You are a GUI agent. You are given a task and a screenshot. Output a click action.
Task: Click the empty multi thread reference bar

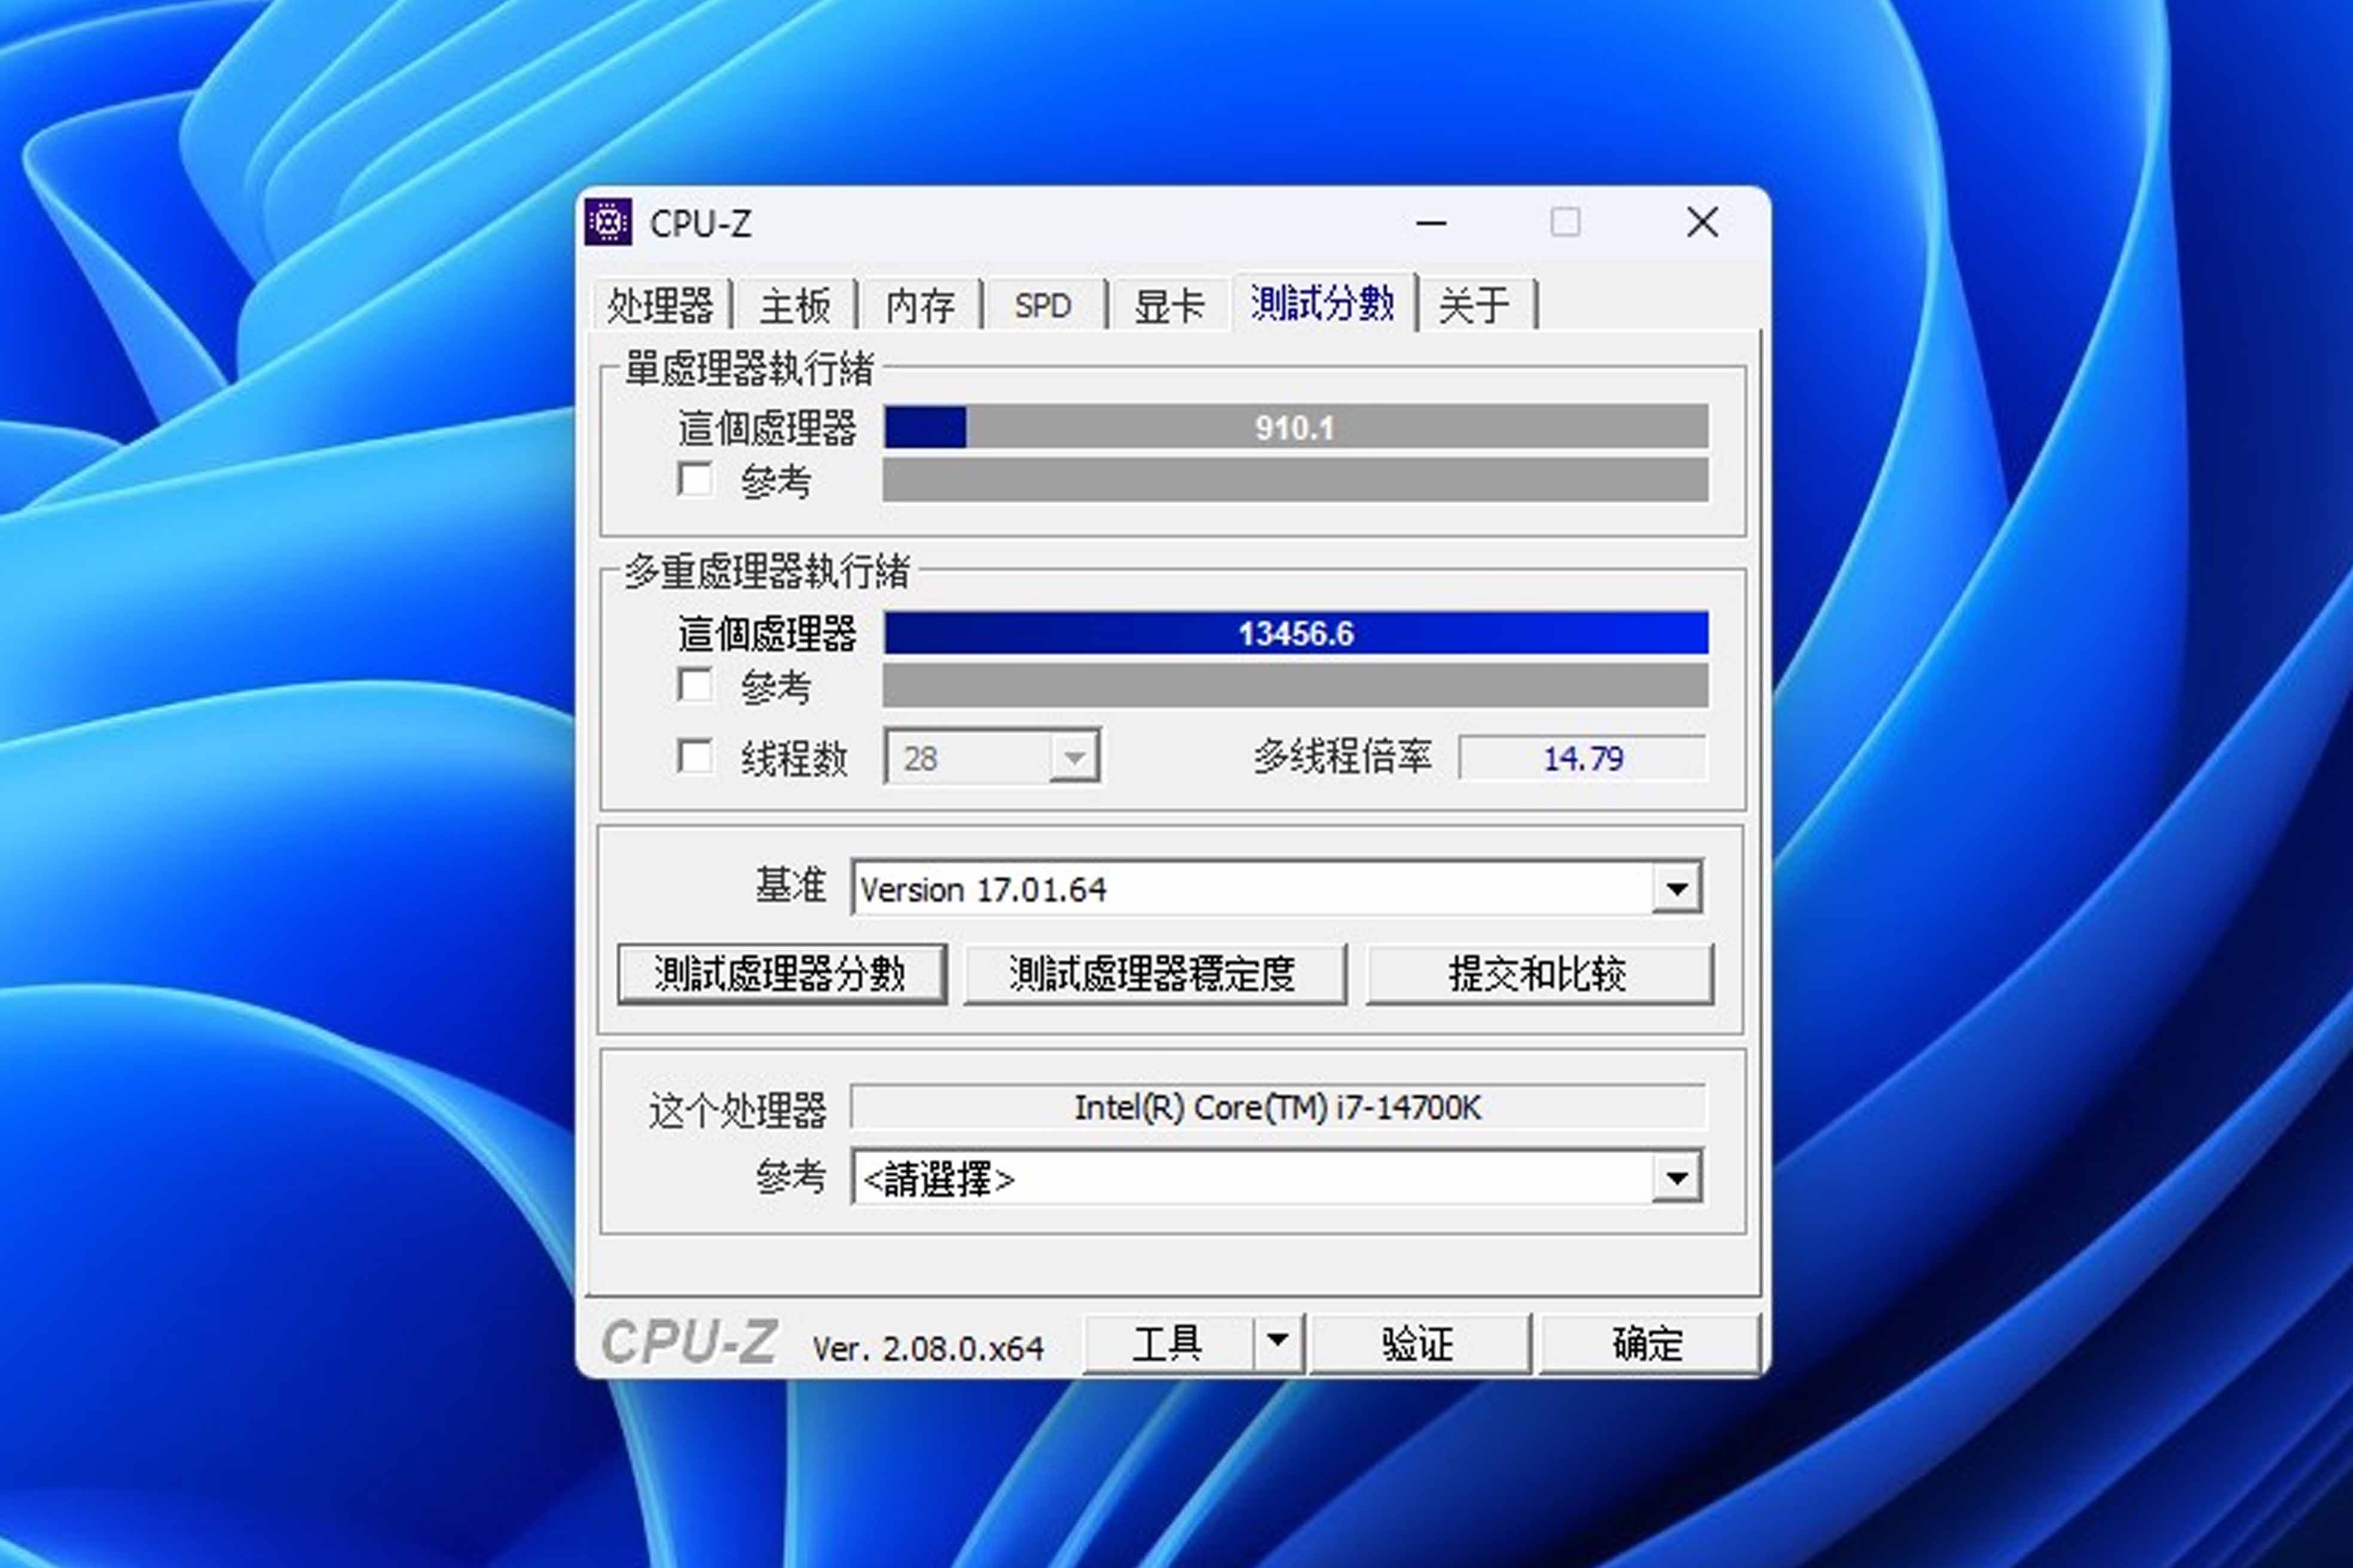[x=1295, y=686]
